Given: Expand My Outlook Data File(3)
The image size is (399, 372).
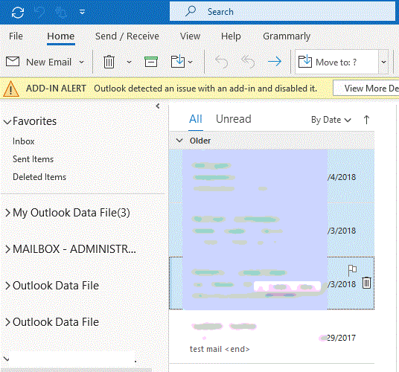Looking at the screenshot, I should pyautogui.click(x=7, y=213).
